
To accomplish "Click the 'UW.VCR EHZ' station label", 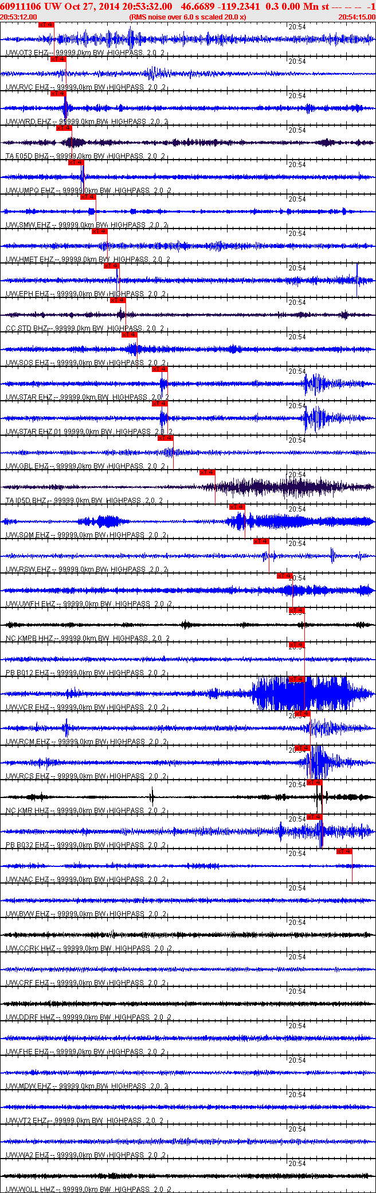I will 28,707.
